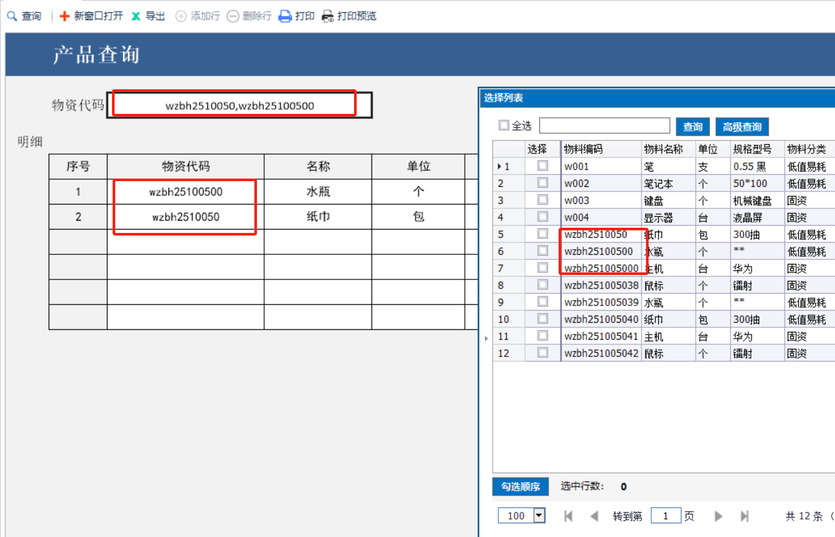Tick checkbox for wzbh251005042 鼠标 row

click(x=542, y=353)
